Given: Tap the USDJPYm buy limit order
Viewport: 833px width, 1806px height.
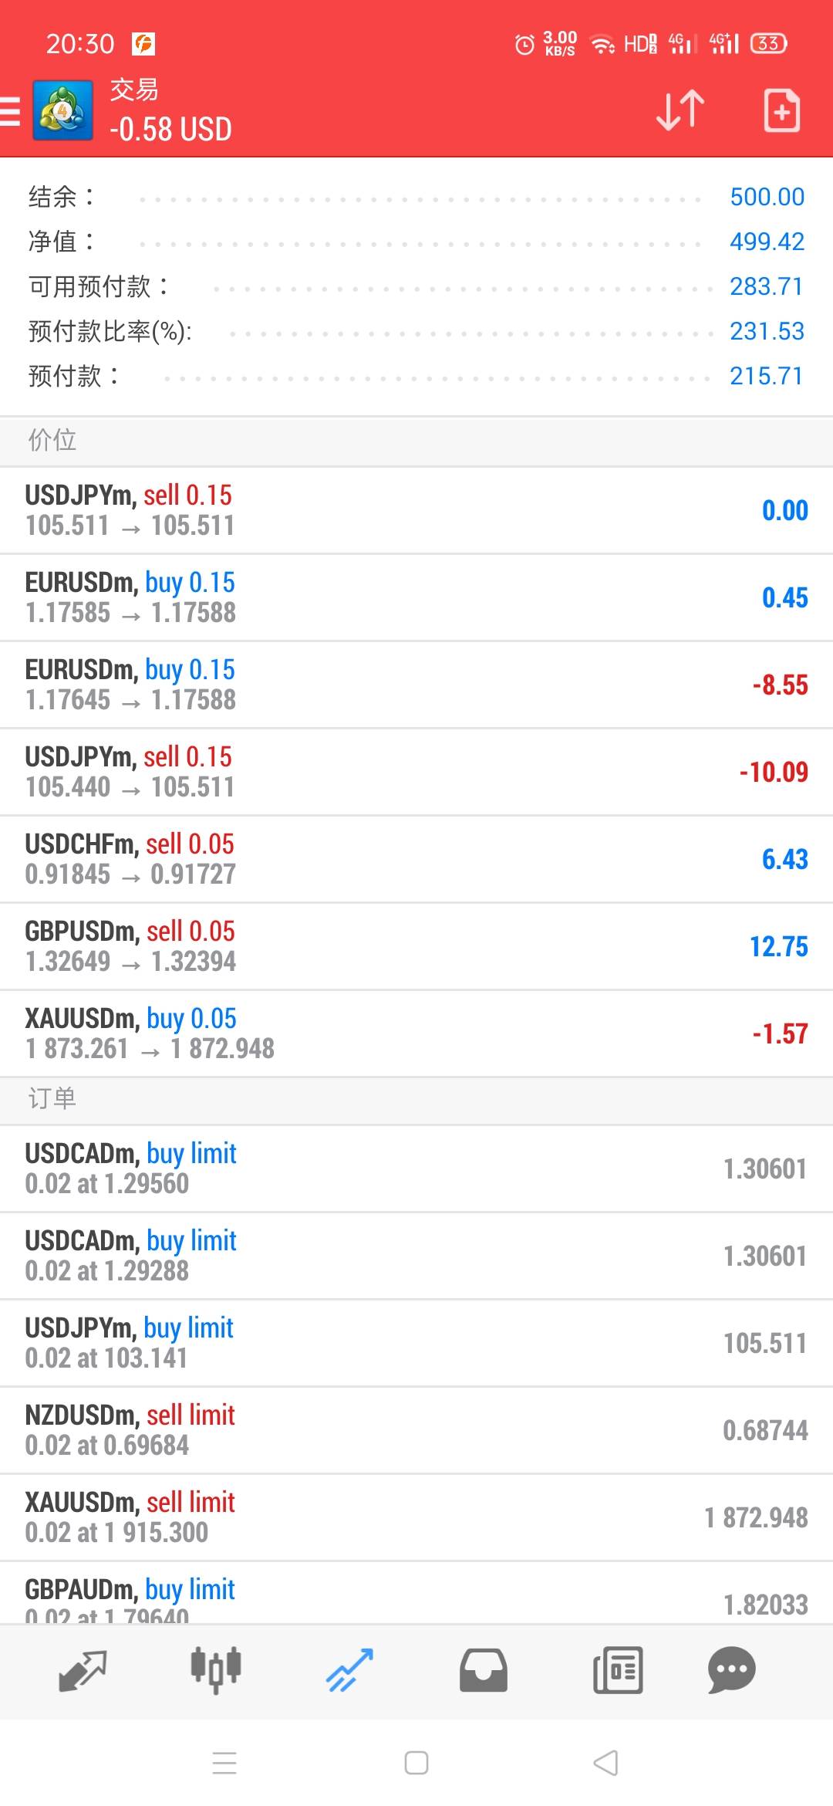Looking at the screenshot, I should (x=416, y=1343).
